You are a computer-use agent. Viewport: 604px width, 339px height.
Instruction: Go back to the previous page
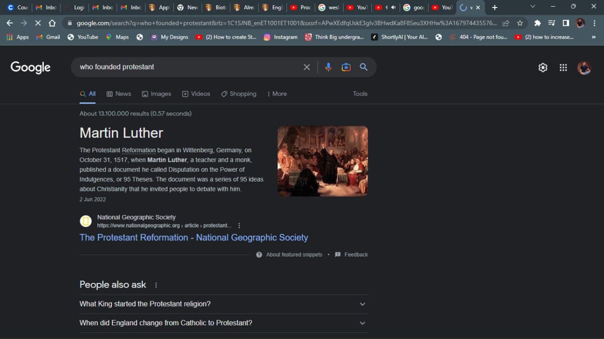tap(10, 23)
